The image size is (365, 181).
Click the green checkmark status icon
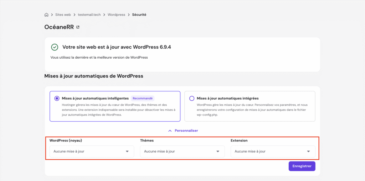(55, 47)
